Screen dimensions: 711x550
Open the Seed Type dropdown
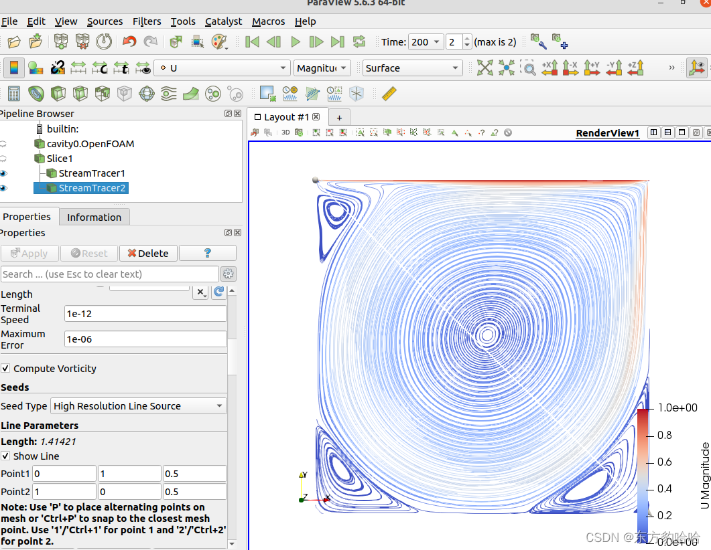coord(138,406)
